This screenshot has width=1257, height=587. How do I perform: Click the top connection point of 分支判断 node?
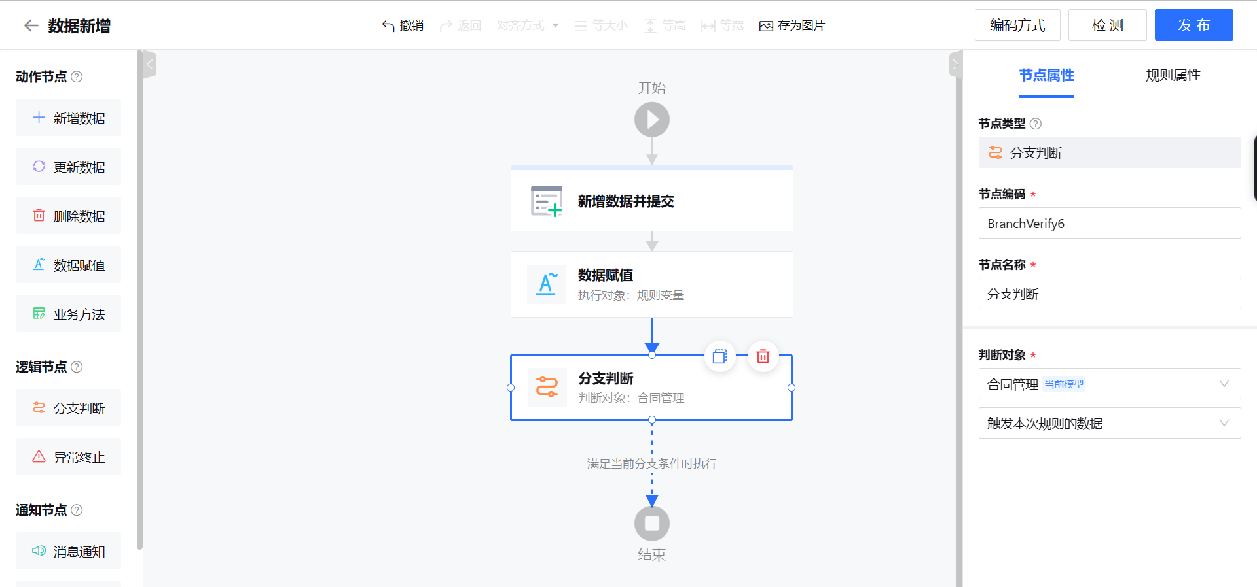click(x=652, y=355)
